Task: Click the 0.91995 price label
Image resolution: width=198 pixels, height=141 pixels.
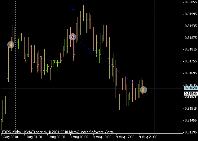Action: (x=191, y=14)
